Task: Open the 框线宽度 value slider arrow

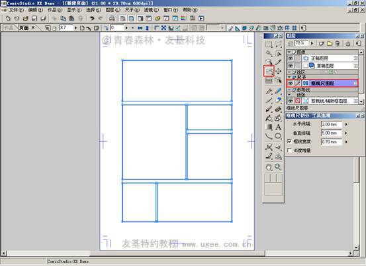Action: (x=346, y=142)
